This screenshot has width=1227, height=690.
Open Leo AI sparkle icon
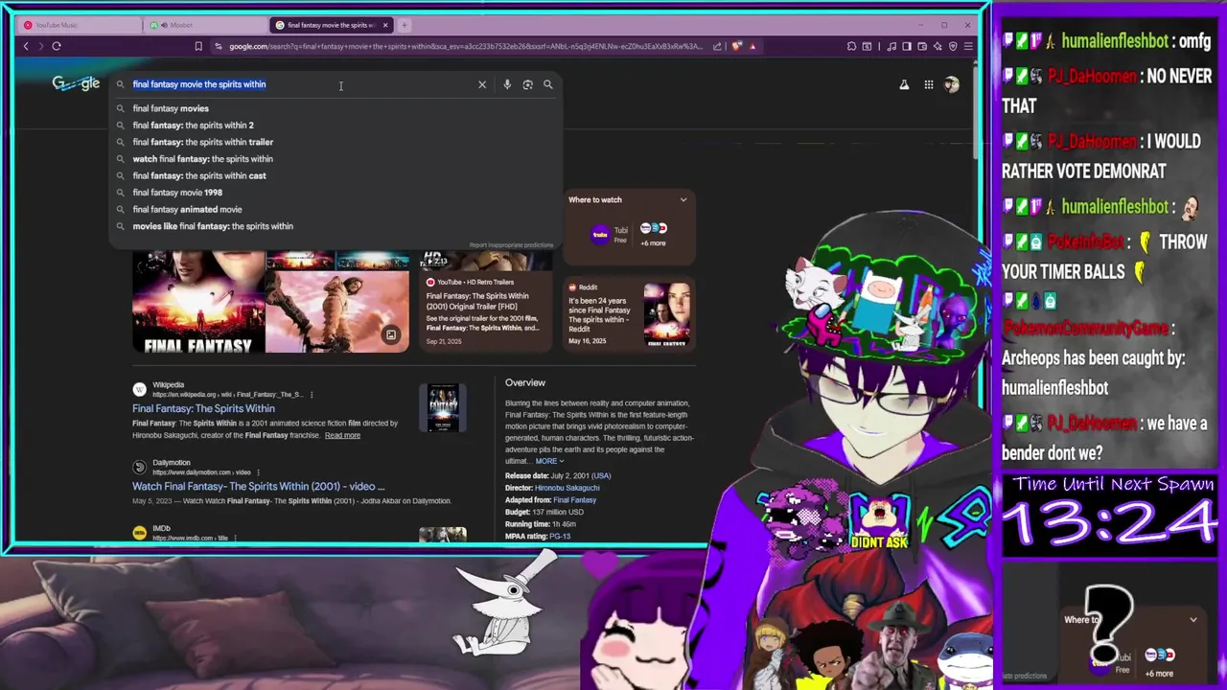938,46
